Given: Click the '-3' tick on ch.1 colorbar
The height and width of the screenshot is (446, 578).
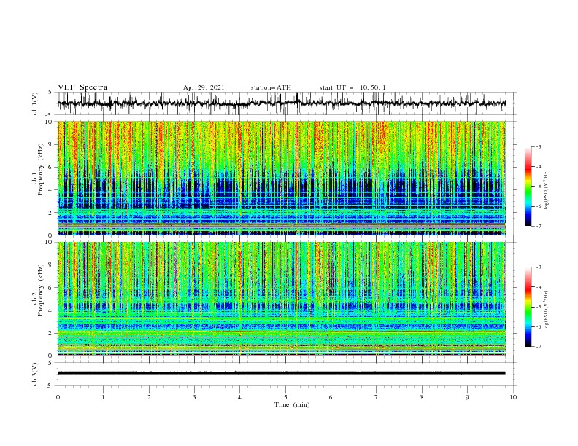Looking at the screenshot, I should click(x=538, y=146).
